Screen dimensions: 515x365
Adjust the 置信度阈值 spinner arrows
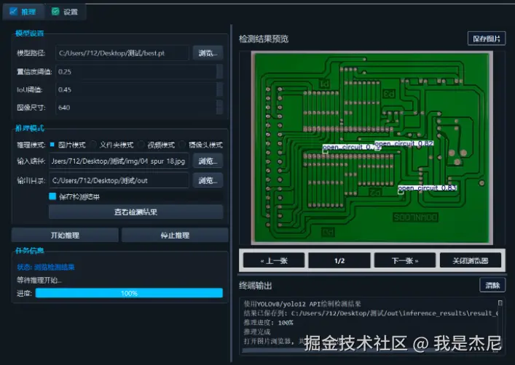(x=220, y=71)
